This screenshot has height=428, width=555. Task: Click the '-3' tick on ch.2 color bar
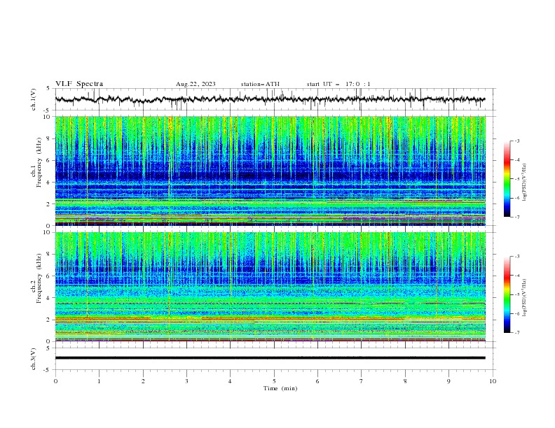(x=516, y=257)
